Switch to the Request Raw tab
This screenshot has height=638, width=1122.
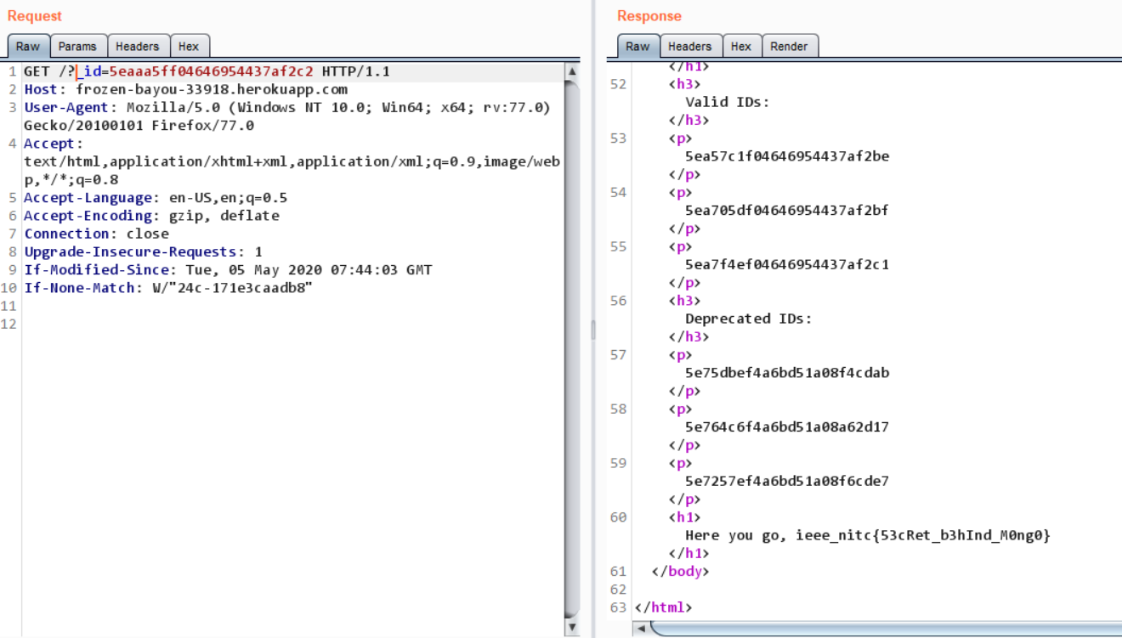[x=28, y=46]
